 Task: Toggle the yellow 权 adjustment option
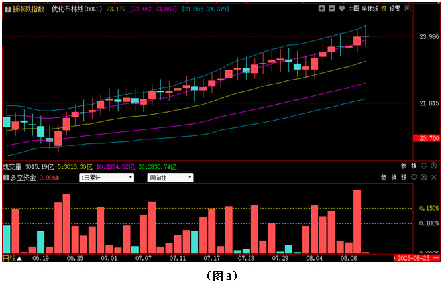[x=384, y=9]
